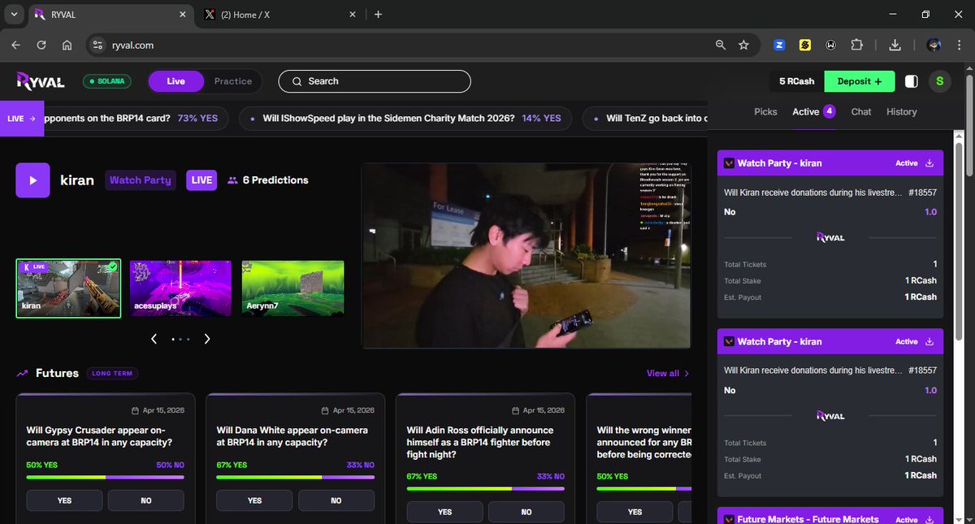The width and height of the screenshot is (975, 524).
Task: Open the History tab
Action: coord(902,112)
